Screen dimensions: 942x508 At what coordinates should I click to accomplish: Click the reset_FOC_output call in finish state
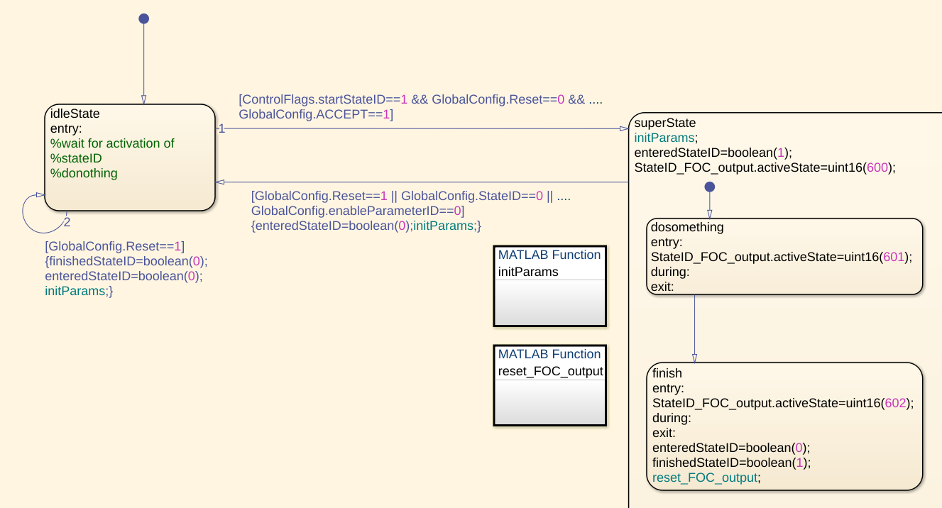[x=706, y=477]
